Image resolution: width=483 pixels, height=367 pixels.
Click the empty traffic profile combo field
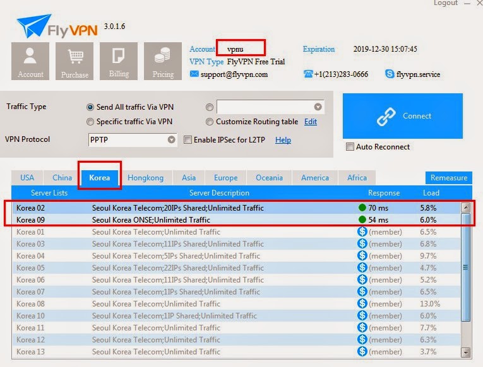(270, 107)
